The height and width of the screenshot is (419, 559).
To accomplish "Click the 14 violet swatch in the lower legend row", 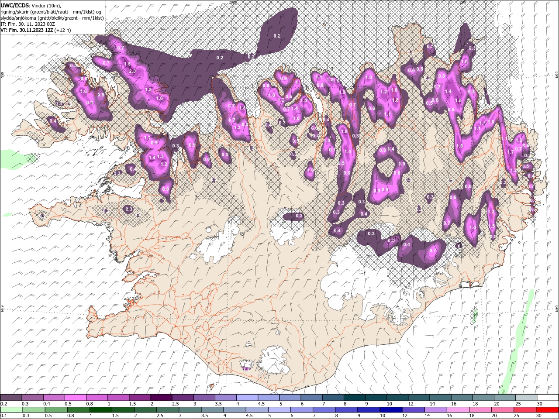I will [435, 410].
